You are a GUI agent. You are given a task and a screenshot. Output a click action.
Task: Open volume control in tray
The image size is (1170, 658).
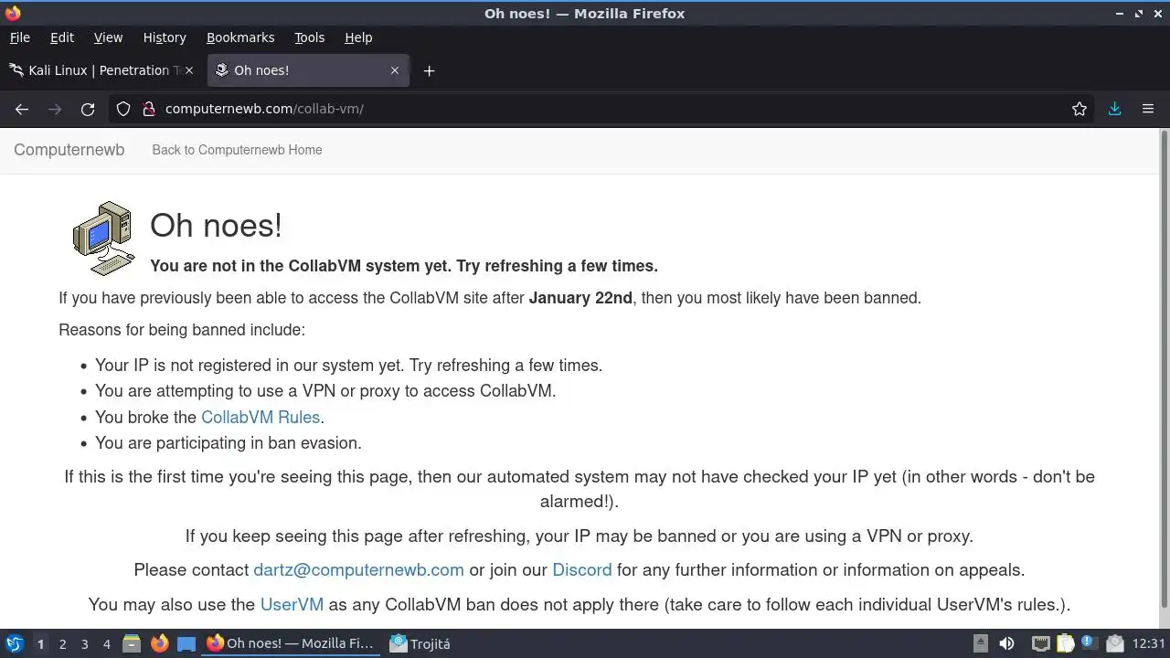(x=1006, y=643)
